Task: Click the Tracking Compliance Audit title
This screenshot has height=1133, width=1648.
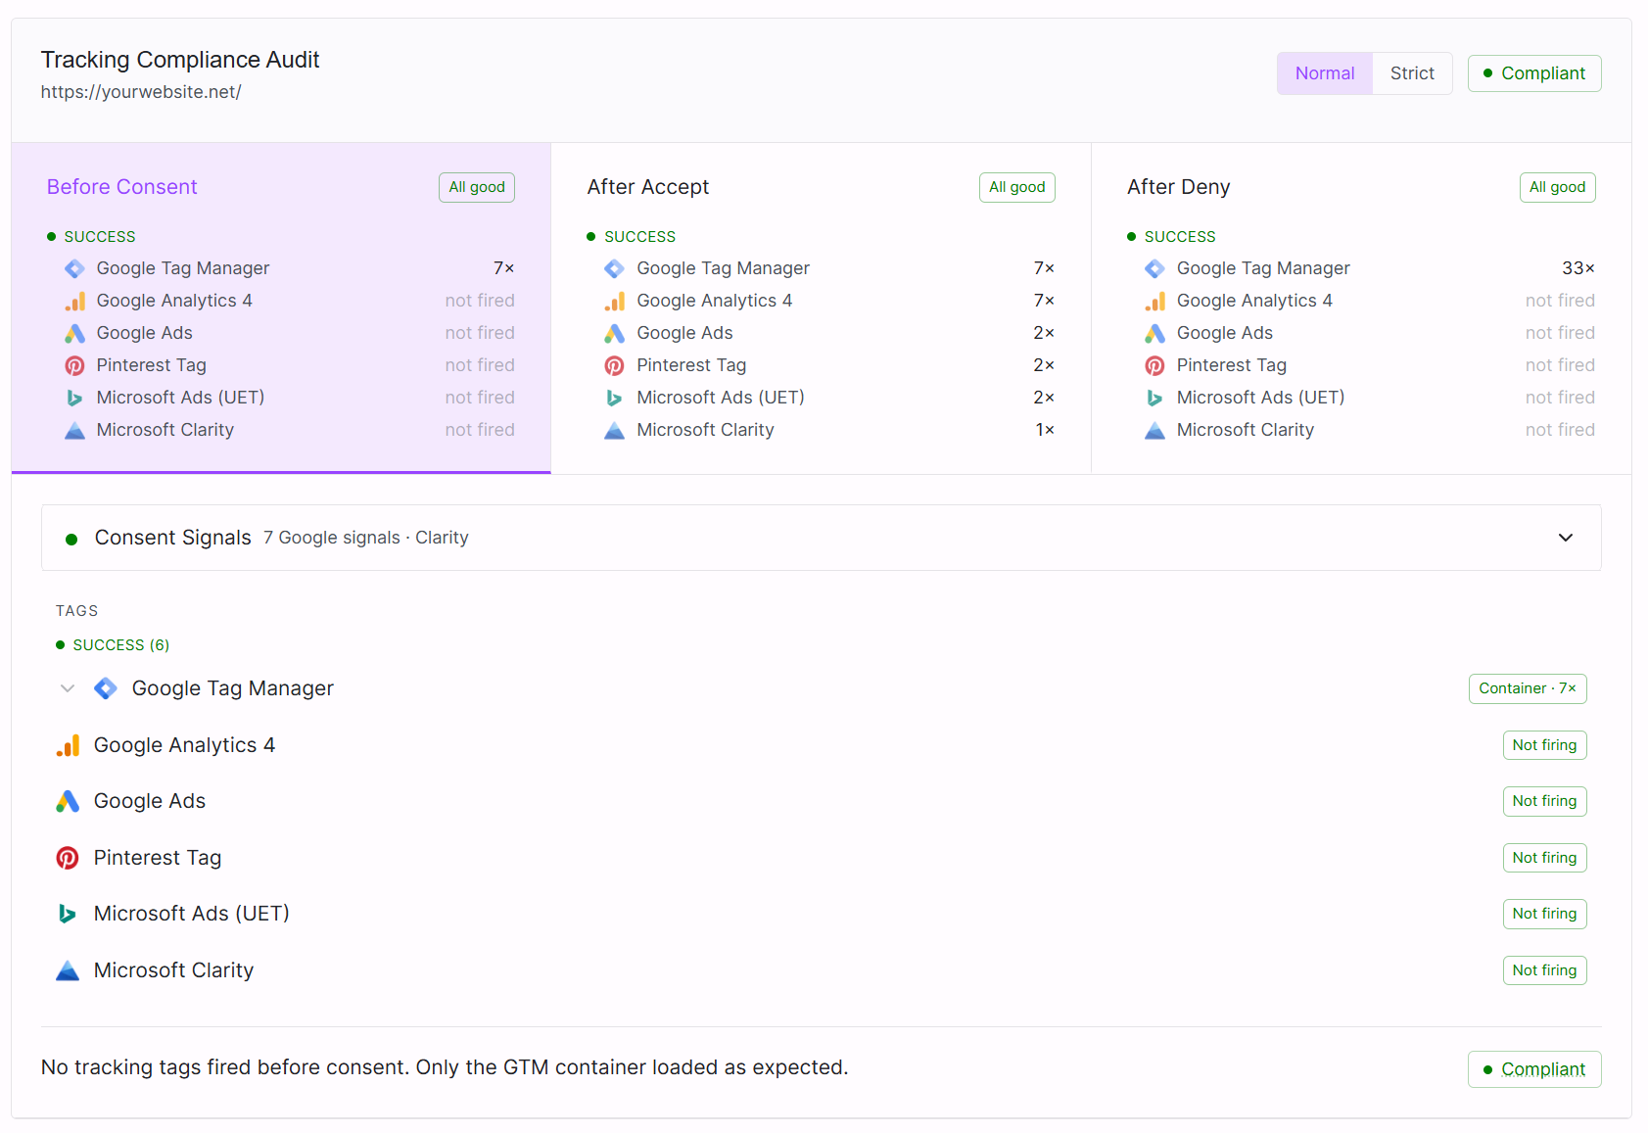Action: pyautogui.click(x=180, y=60)
